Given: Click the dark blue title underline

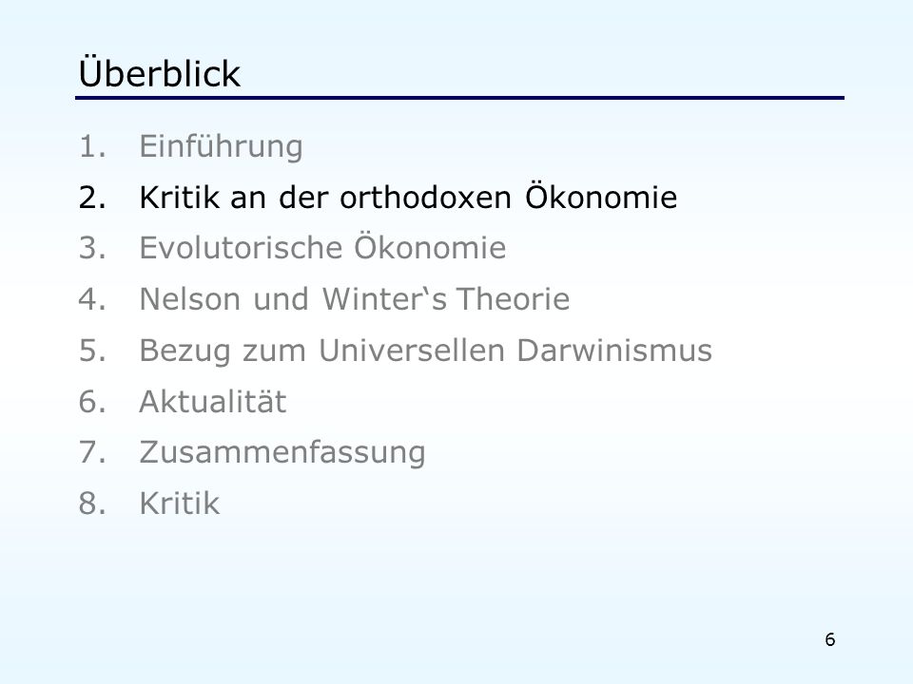Looking at the screenshot, I should (x=460, y=98).
